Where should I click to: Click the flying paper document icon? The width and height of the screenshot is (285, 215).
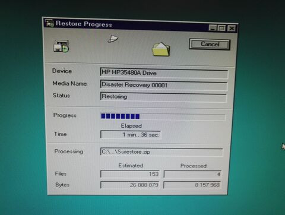pos(113,39)
